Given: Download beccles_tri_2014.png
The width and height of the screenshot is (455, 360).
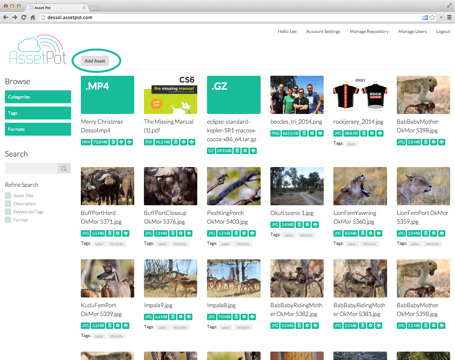Looking at the screenshot, I should click(x=320, y=133).
